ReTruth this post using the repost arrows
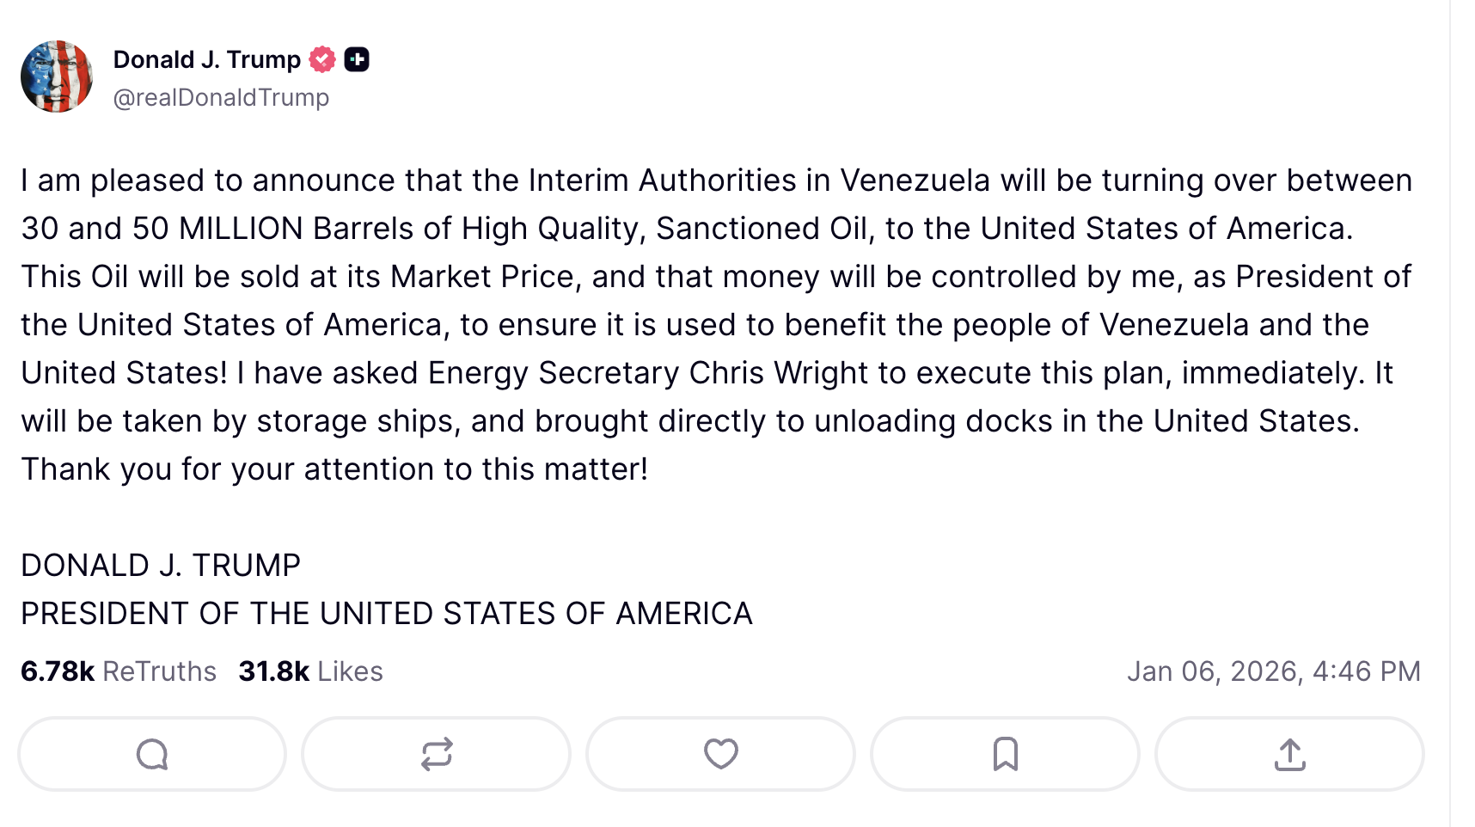The height and width of the screenshot is (827, 1475). (437, 754)
